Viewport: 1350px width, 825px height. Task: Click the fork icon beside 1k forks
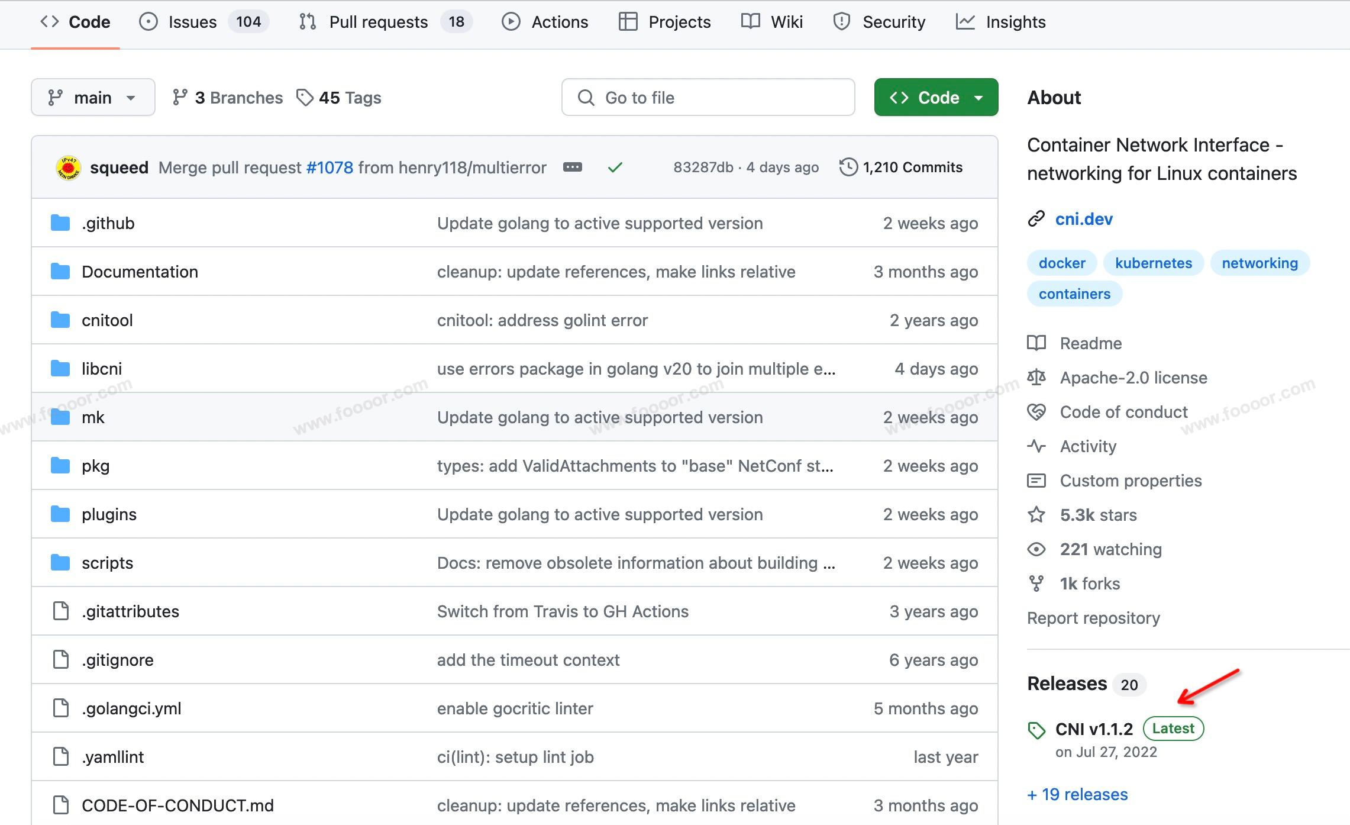point(1036,584)
